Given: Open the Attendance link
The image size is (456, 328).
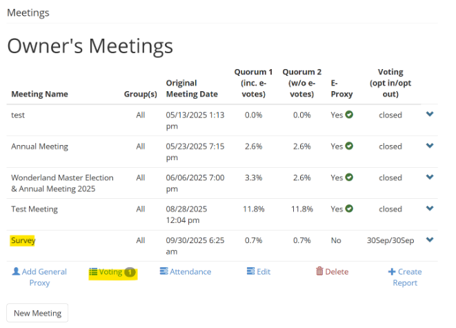Looking at the screenshot, I should click(190, 271).
